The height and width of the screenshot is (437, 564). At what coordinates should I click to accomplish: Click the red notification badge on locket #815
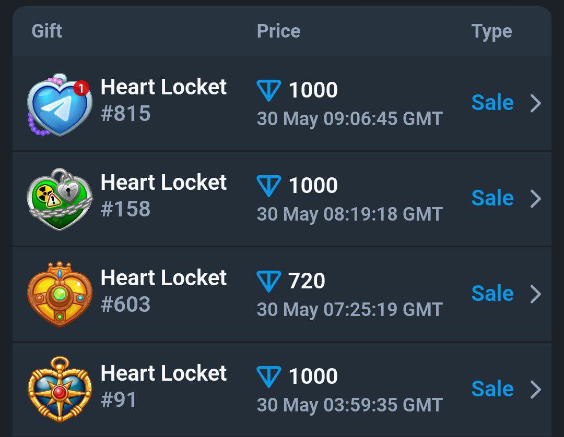pyautogui.click(x=81, y=88)
